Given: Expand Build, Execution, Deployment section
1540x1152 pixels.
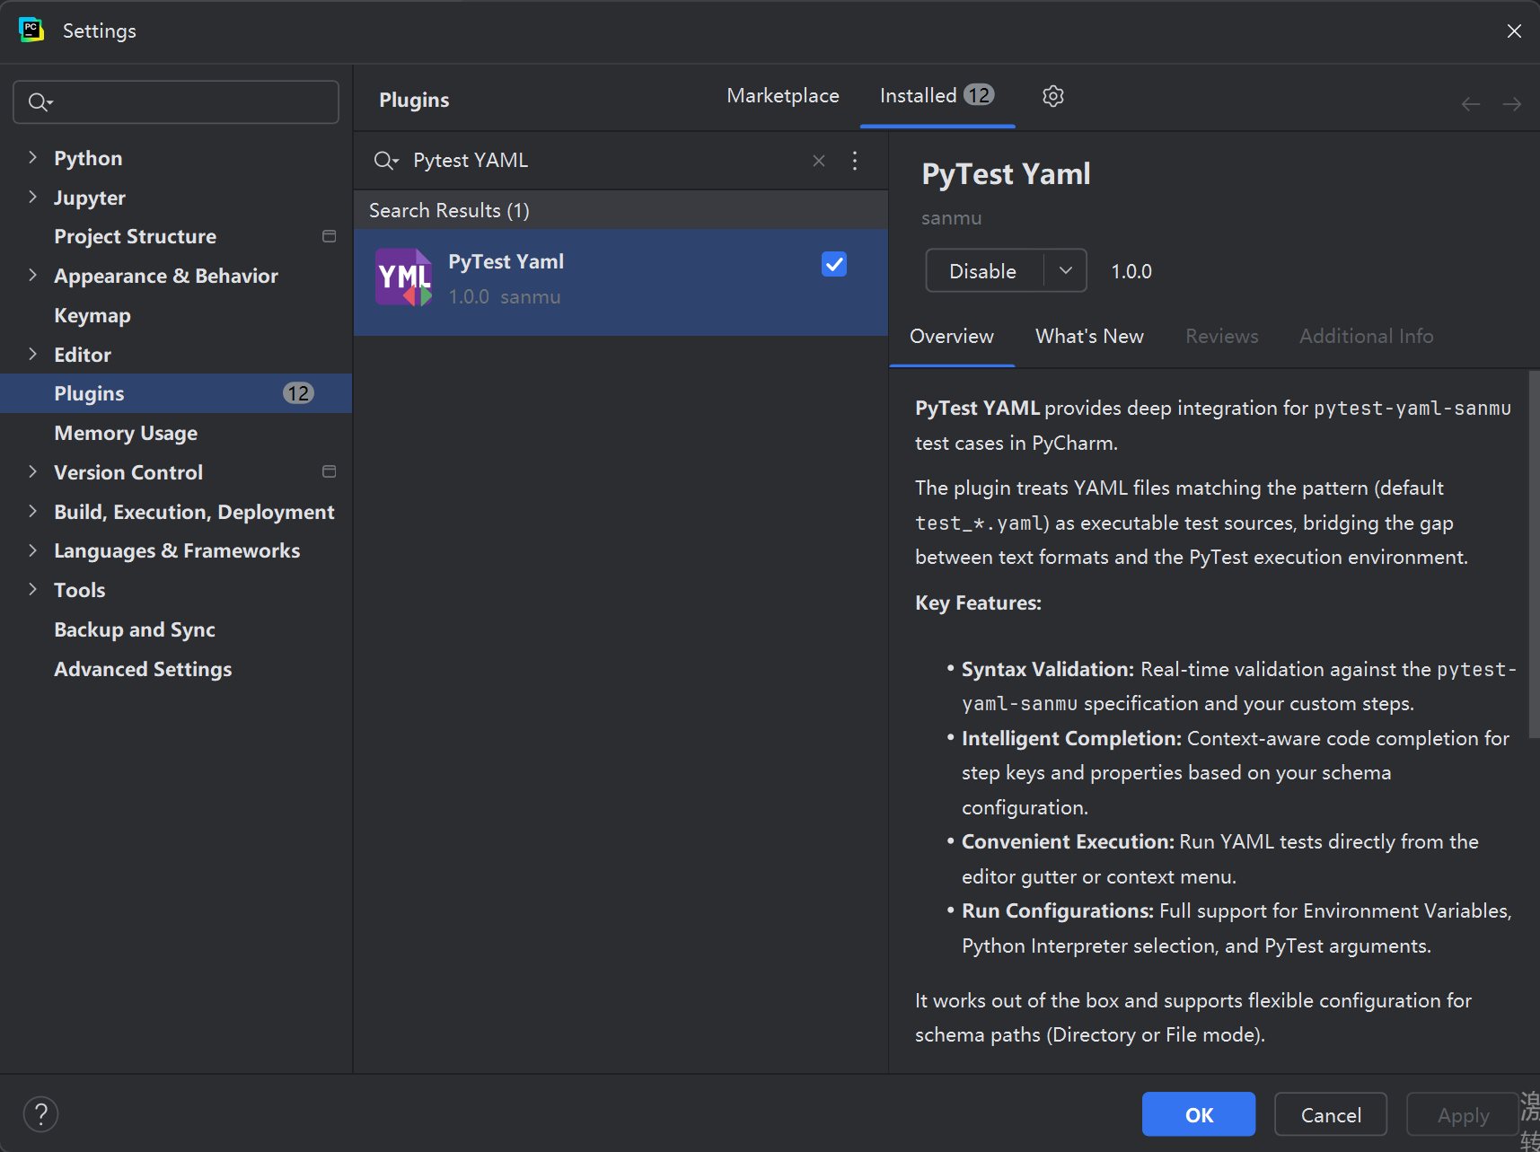Looking at the screenshot, I should tap(33, 512).
